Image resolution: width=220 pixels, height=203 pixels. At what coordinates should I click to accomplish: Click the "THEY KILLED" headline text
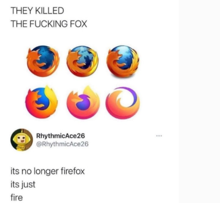point(37,11)
